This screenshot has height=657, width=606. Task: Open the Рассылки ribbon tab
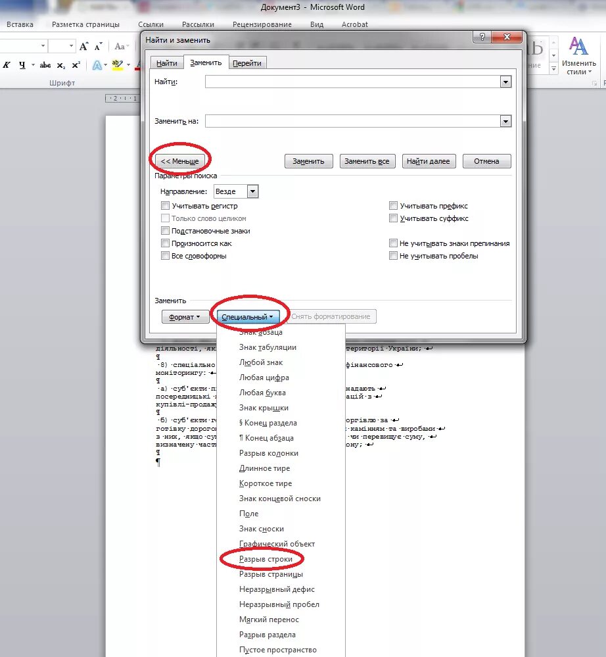(198, 24)
